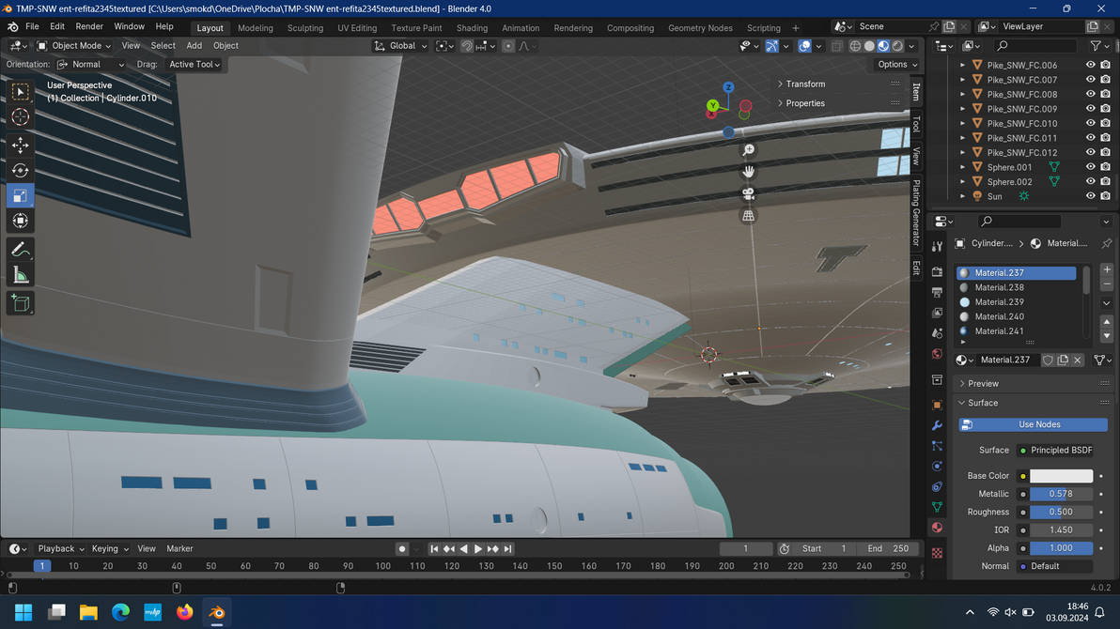Select the Annotate tool
This screenshot has height=629, width=1120.
20,249
